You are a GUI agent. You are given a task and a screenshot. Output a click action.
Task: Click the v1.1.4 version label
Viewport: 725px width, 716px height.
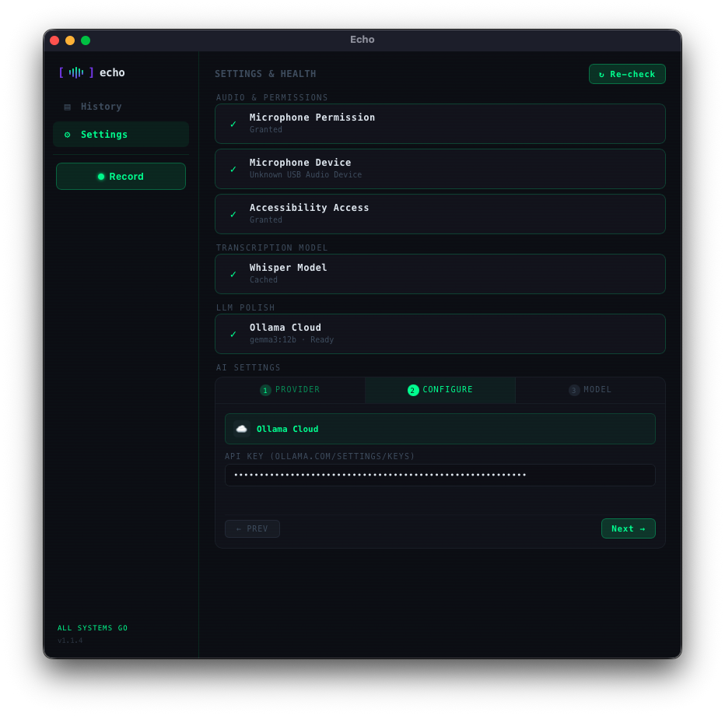pos(70,641)
